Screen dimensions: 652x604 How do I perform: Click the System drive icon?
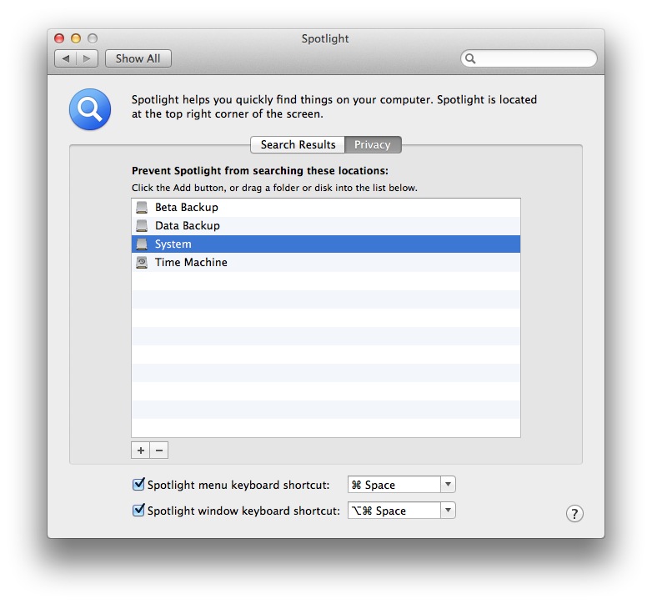(142, 244)
